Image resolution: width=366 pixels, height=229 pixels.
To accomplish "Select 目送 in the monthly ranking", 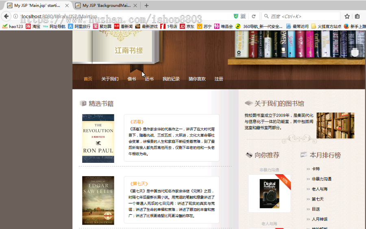I will click(x=316, y=209).
